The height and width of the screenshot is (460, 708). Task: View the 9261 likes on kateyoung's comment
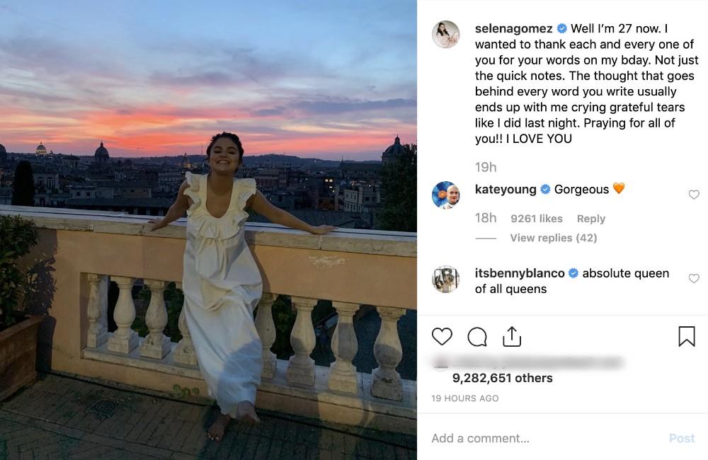pos(537,219)
